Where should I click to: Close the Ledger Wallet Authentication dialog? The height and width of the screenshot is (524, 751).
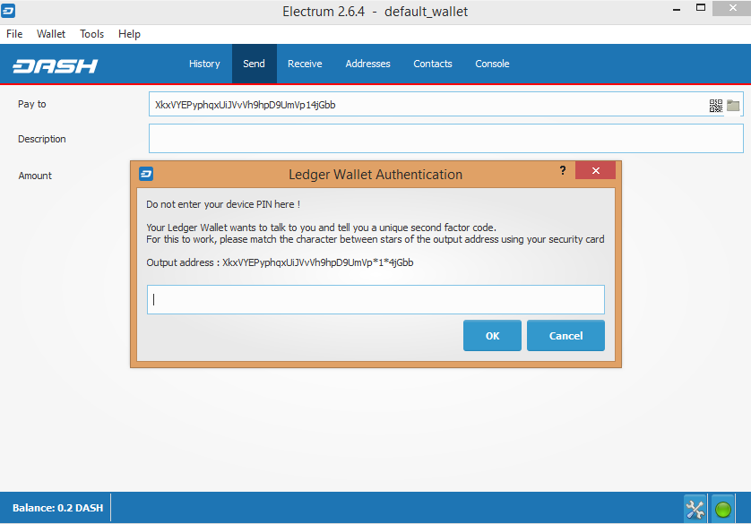tap(595, 170)
